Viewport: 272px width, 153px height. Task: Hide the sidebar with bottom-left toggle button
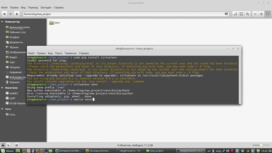[17, 145]
